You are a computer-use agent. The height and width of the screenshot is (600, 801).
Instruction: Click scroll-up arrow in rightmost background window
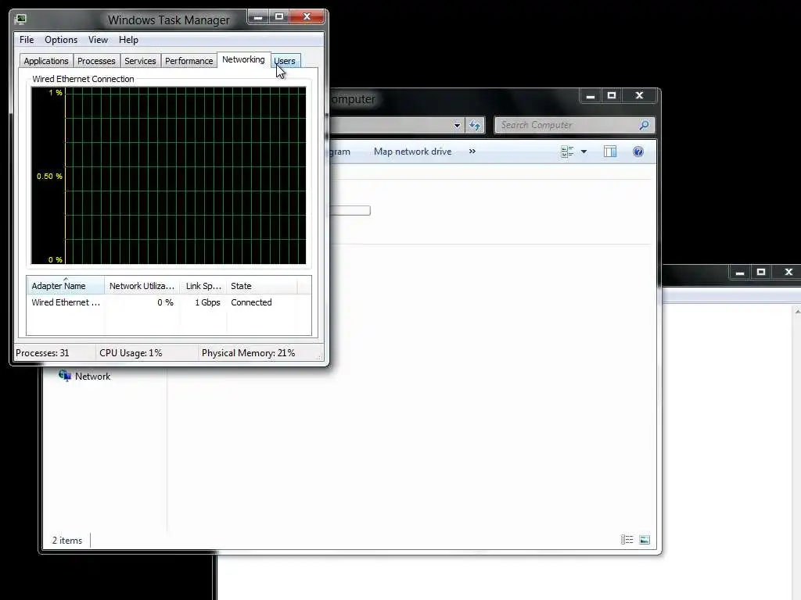tap(797, 311)
